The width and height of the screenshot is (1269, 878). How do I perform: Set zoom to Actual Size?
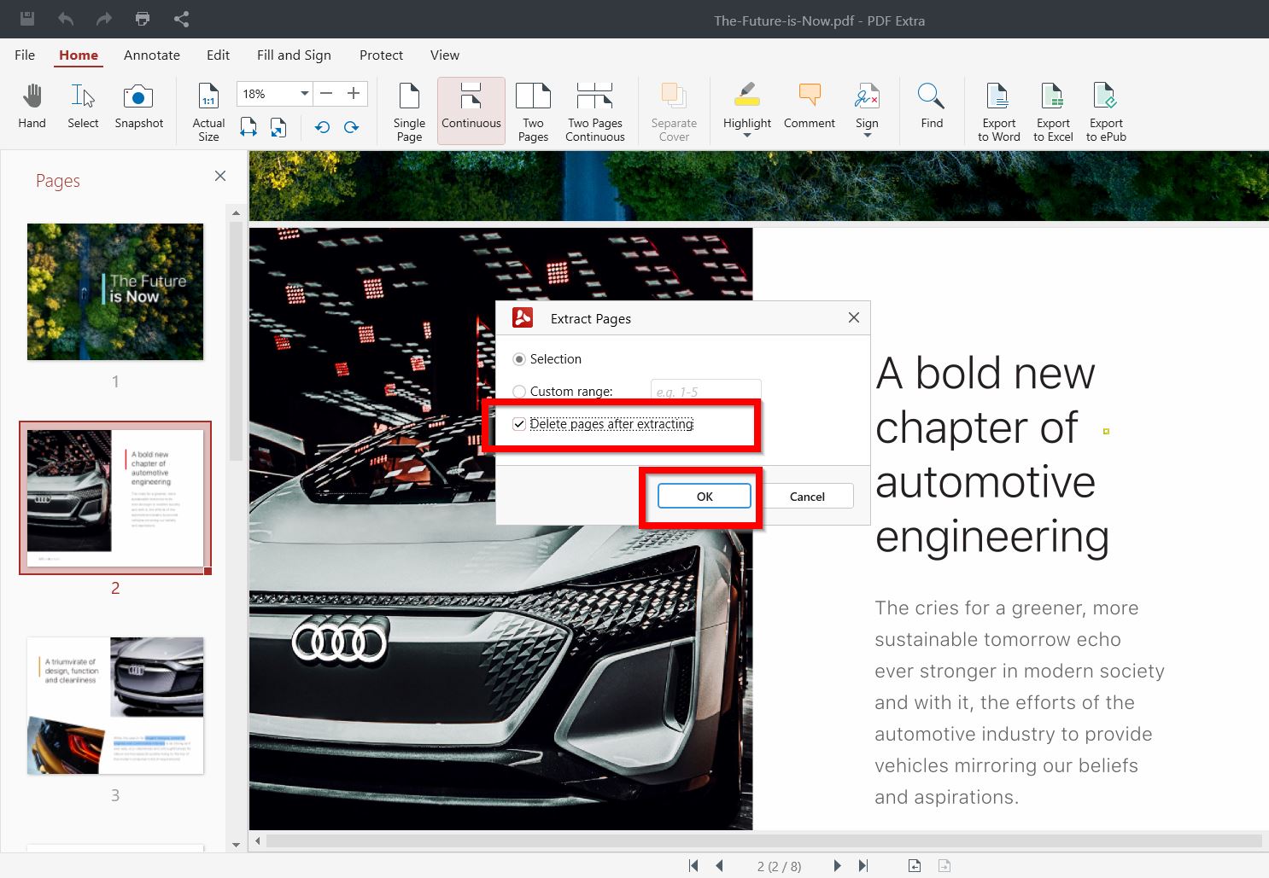click(x=208, y=112)
